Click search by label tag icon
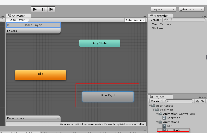207x133 pixels. point(203,101)
